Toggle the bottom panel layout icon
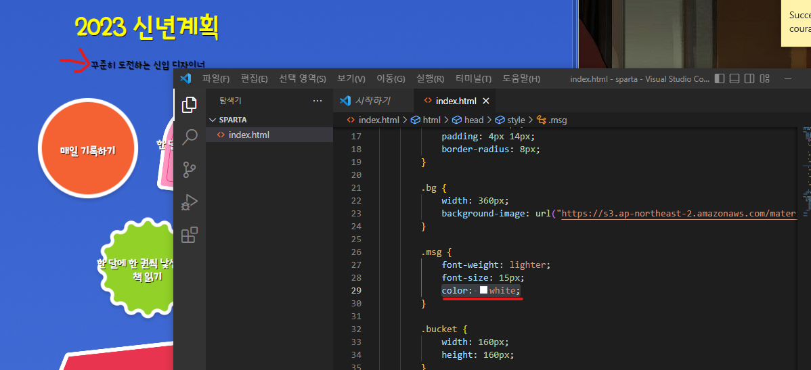The image size is (811, 370). (734, 78)
